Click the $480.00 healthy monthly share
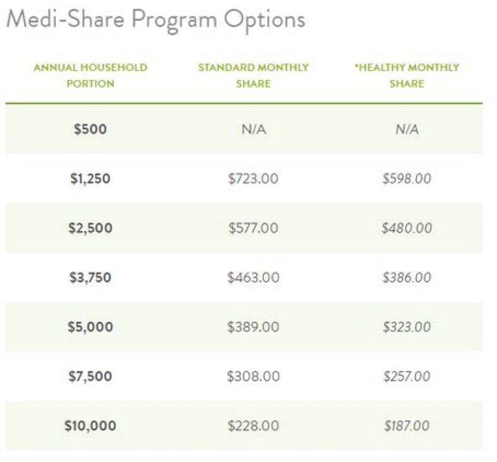The width and height of the screenshot is (497, 462). 407,228
